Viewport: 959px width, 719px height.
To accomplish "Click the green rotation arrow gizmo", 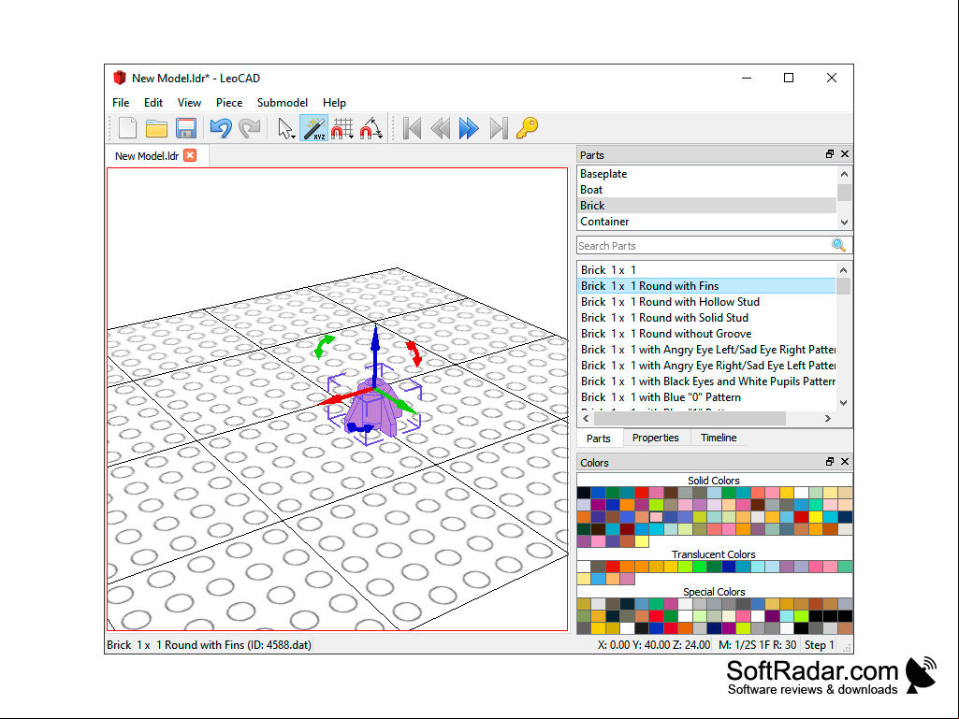I will 324,345.
